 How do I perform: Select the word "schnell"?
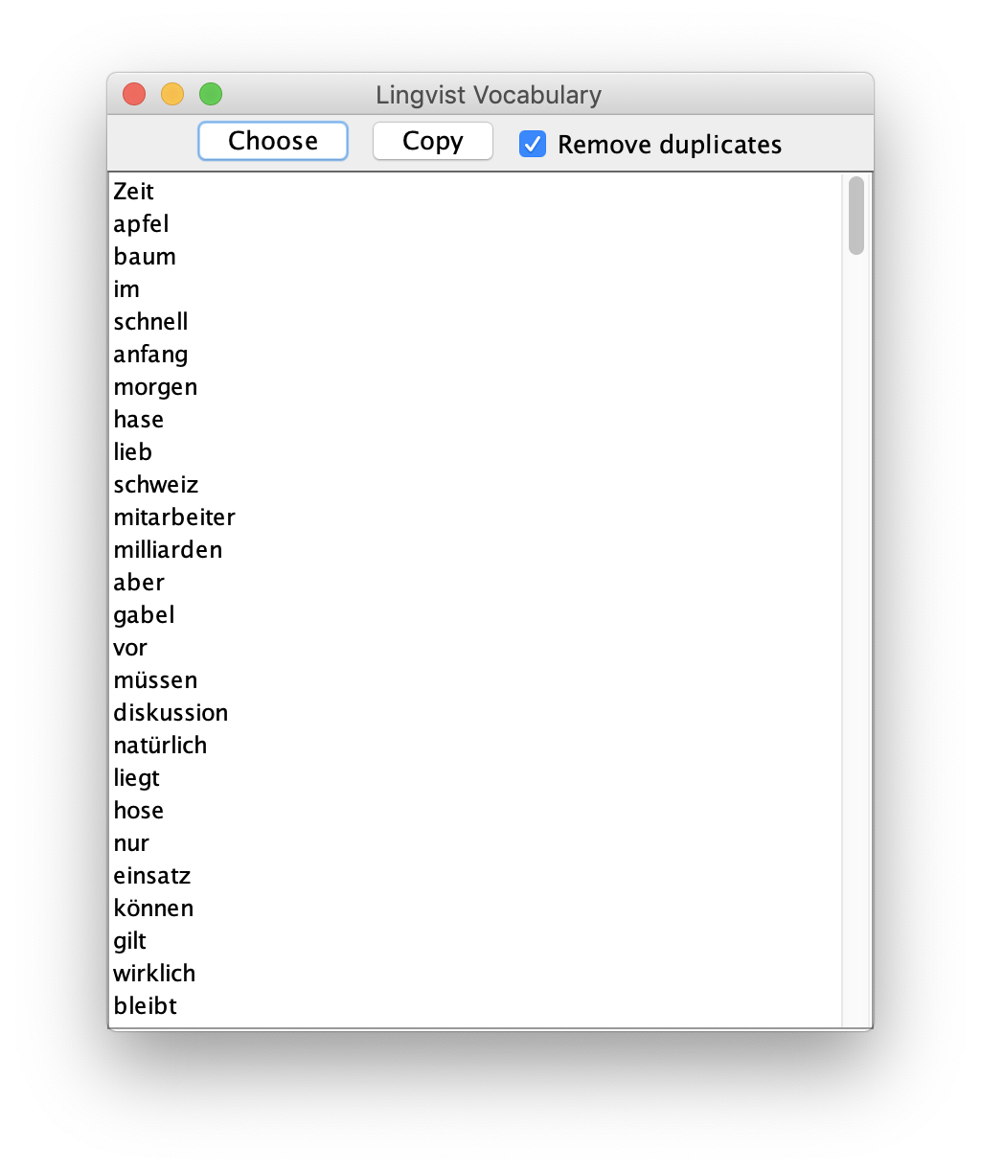pos(150,322)
